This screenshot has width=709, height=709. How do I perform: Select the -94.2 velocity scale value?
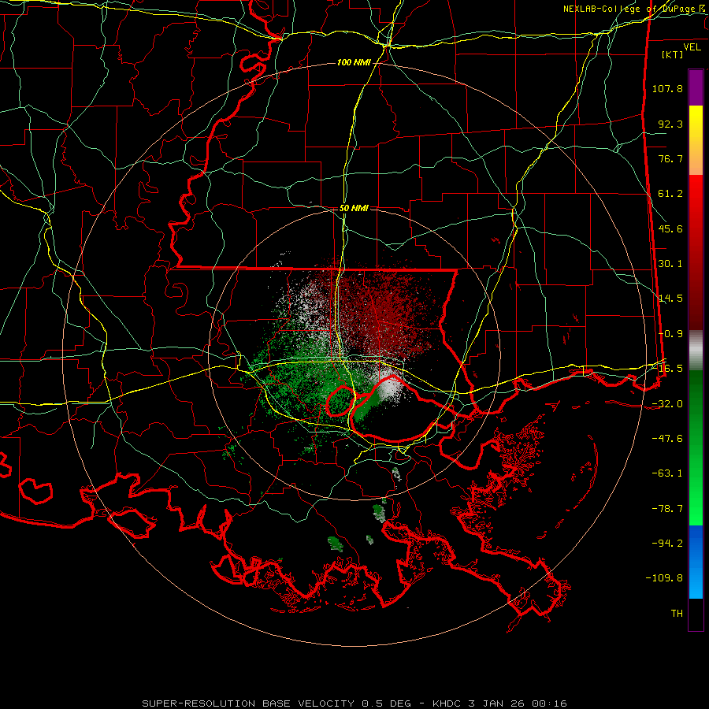pos(667,544)
